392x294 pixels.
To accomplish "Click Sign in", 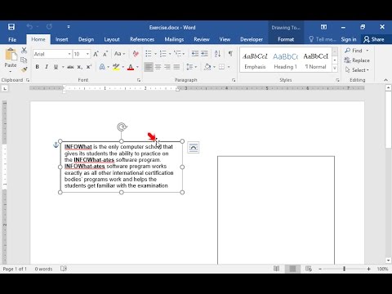I will point(349,39).
